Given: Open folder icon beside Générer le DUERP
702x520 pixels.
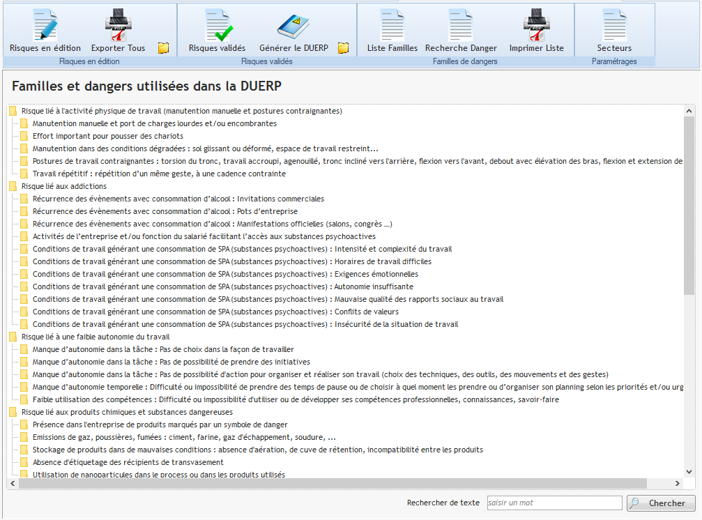Looking at the screenshot, I should [343, 48].
